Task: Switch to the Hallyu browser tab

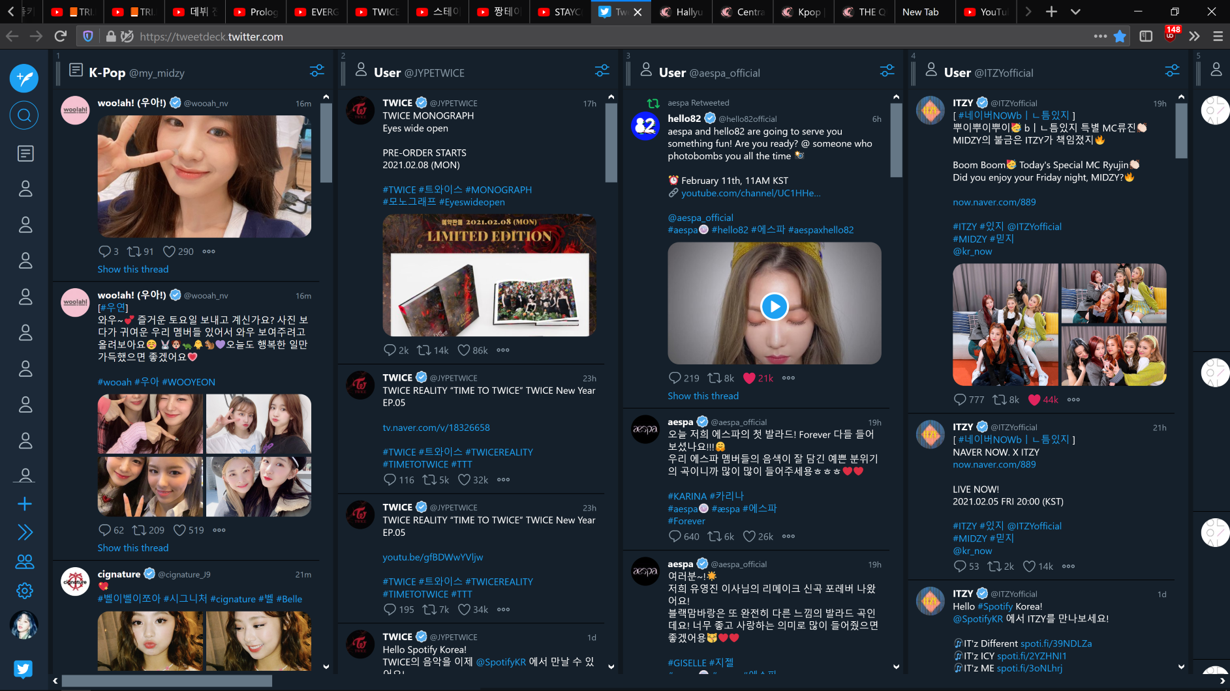Action: click(681, 12)
